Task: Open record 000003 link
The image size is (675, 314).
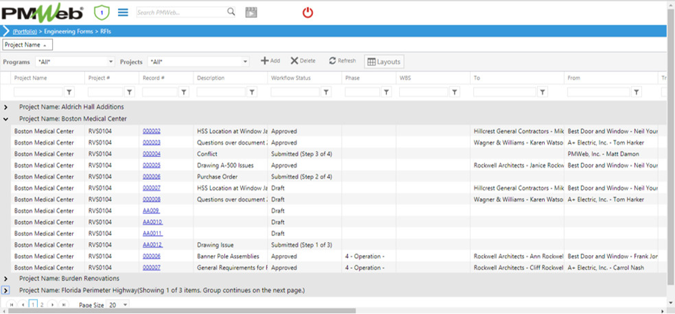Action: point(152,142)
